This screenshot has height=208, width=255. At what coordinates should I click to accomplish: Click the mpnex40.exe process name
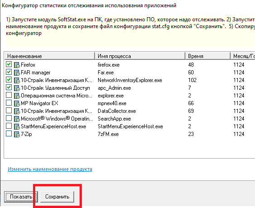(x=112, y=103)
